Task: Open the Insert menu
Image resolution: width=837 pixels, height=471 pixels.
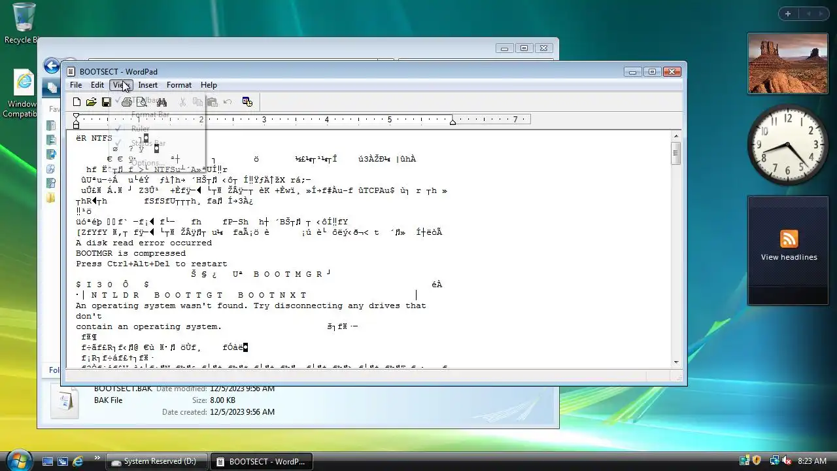Action: pyautogui.click(x=148, y=85)
